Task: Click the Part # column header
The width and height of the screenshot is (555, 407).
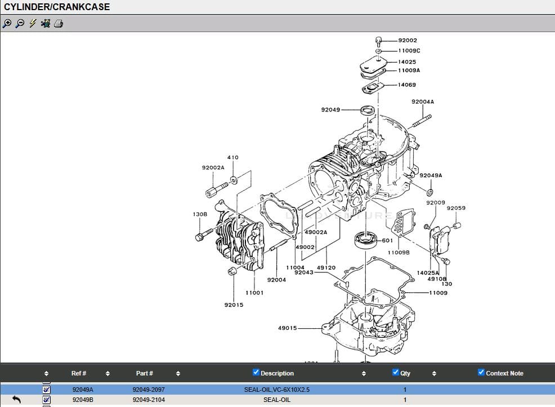Action: coord(145,373)
